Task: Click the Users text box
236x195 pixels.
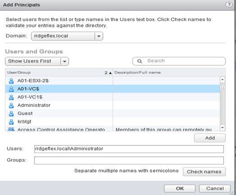Action: tap(129, 149)
